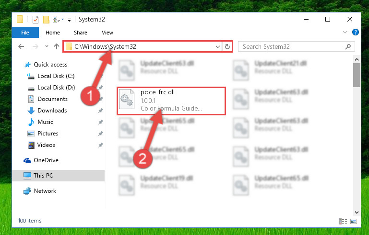Click the New Folder icon in quick access toolbar
The height and width of the screenshot is (235, 369).
pos(46,20)
